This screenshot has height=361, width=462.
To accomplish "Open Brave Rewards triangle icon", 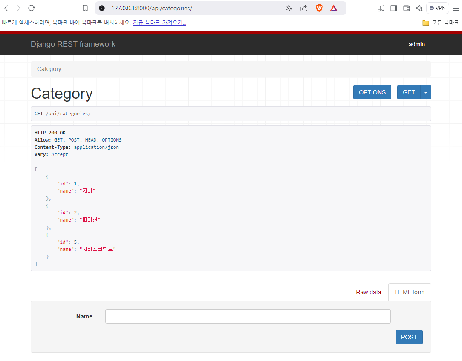I will click(x=334, y=8).
